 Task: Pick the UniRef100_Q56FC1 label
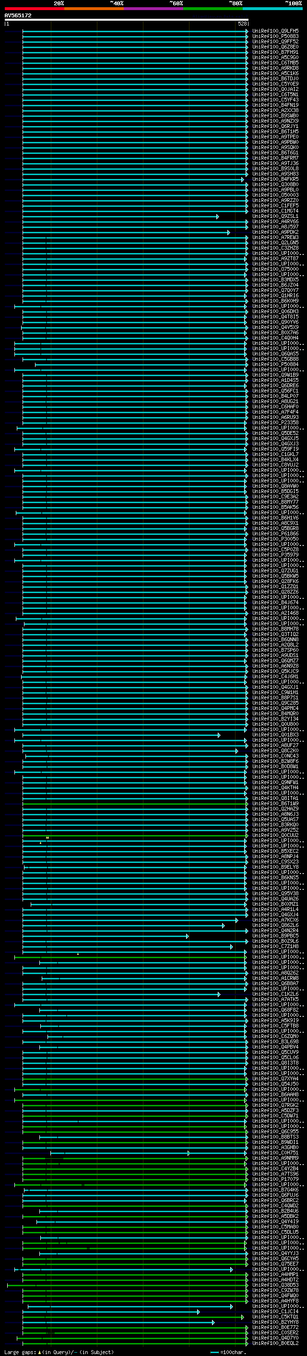pyautogui.click(x=275, y=391)
